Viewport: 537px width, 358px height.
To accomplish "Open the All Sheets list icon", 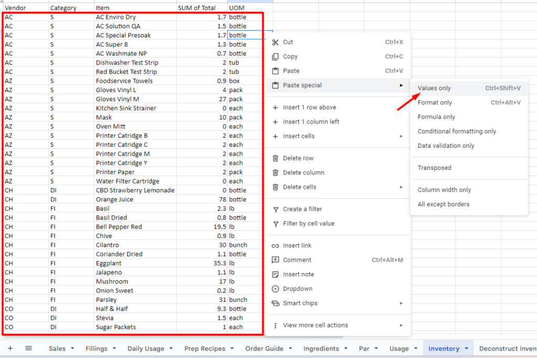I will click(28, 349).
